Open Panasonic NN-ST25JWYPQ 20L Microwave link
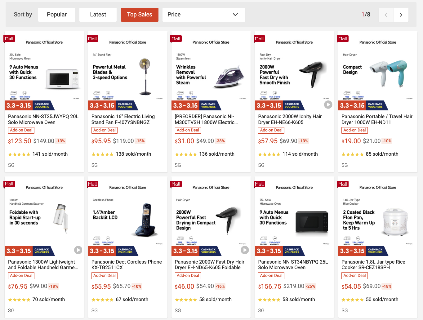Image resolution: width=423 pixels, height=320 pixels. [43, 119]
